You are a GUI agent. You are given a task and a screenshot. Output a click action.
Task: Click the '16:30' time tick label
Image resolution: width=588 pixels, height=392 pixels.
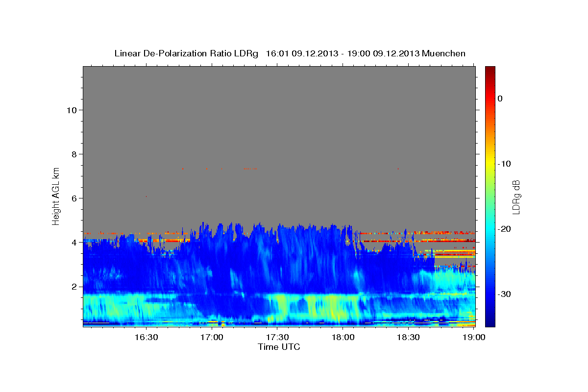pyautogui.click(x=146, y=337)
